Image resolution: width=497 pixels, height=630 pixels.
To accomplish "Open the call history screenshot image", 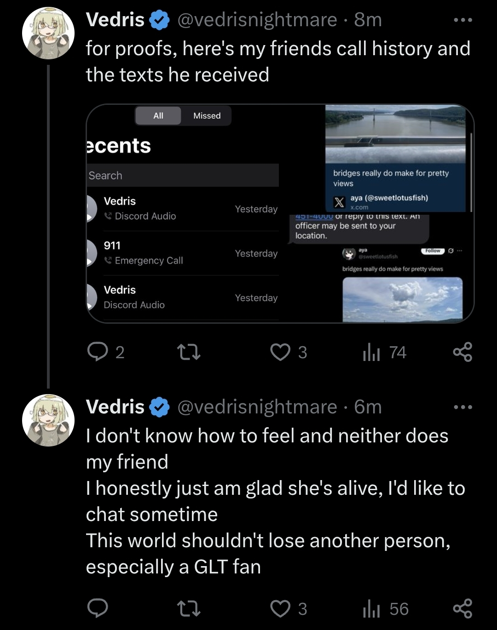I will (184, 214).
